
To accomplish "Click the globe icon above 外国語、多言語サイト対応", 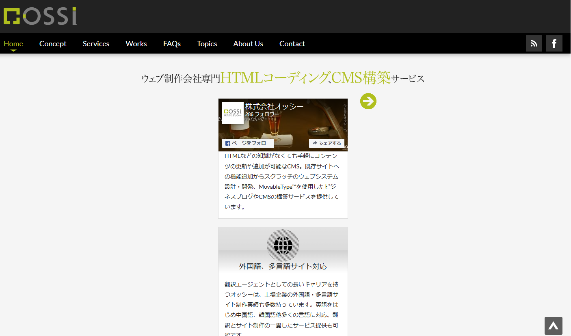I will pyautogui.click(x=283, y=245).
